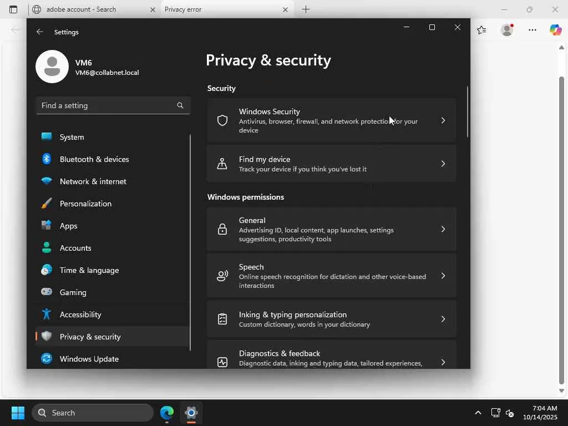Screen dimensions: 568x426
Task: Click the network status tray icon
Action: point(495,413)
